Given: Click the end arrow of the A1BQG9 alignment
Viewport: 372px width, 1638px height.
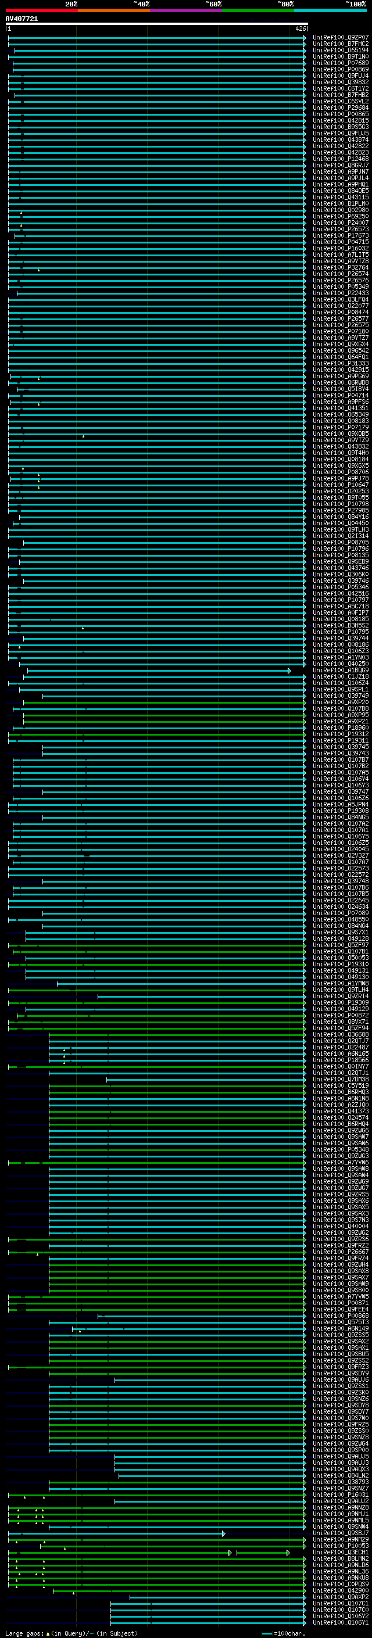Looking at the screenshot, I should pos(289,671).
